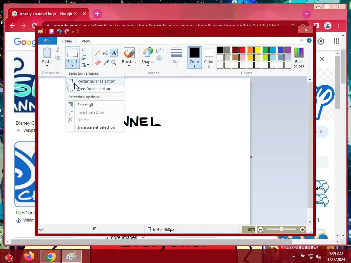This screenshot has height=263, width=351.
Task: Click the Paste clipboard icon
Action: point(47,53)
